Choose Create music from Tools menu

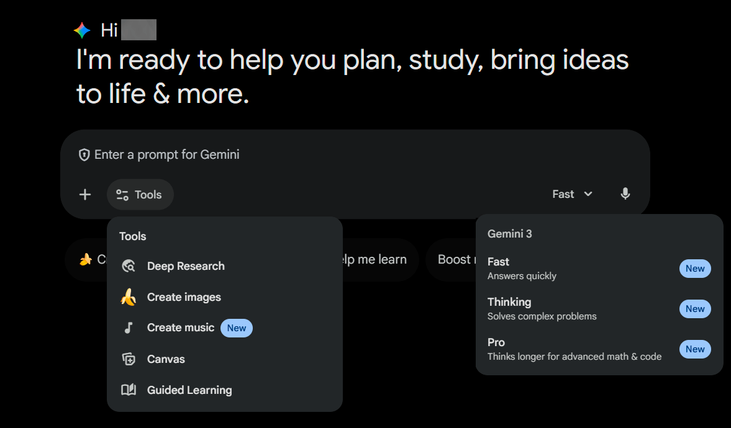tap(181, 328)
